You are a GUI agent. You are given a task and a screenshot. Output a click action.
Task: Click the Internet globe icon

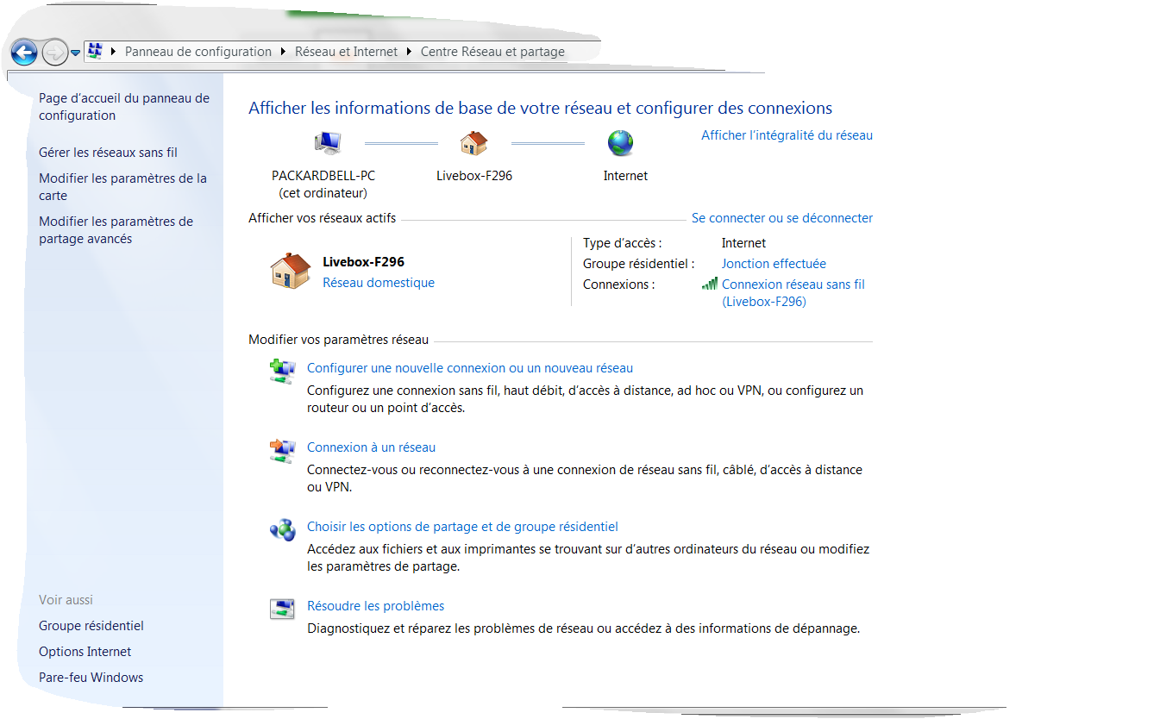(x=620, y=143)
